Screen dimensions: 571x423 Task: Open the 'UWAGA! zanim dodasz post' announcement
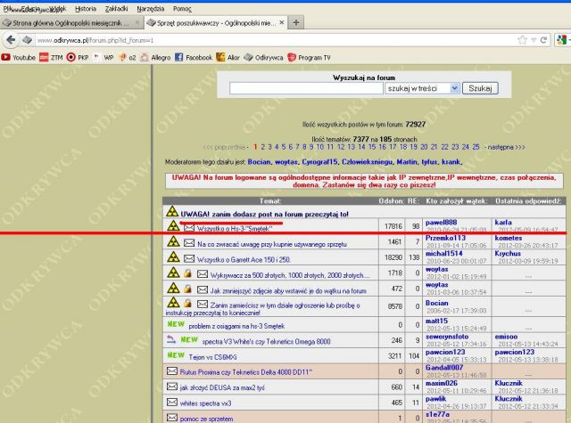[265, 215]
